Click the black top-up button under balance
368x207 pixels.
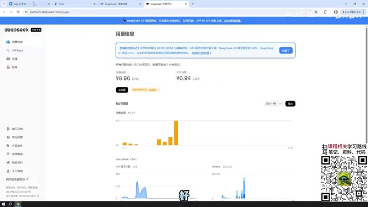(122, 90)
